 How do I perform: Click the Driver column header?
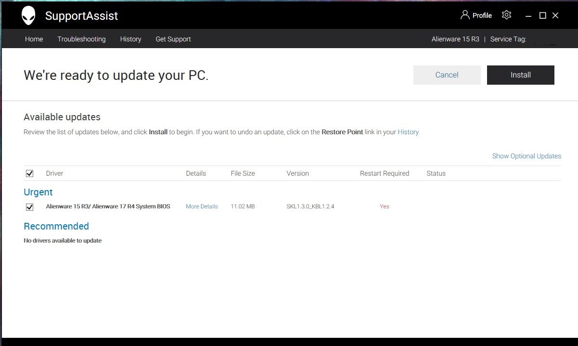pos(54,173)
